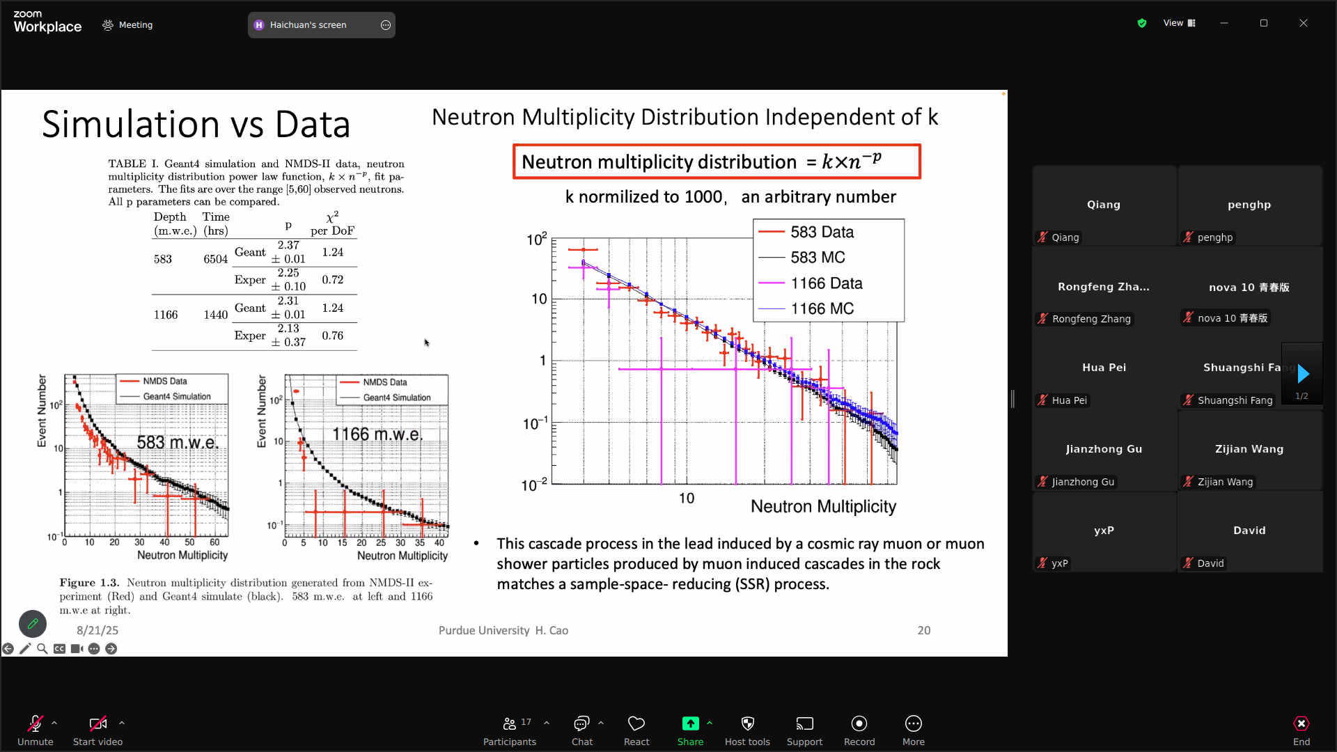Viewport: 1337px width, 752px height.
Task: Maximize the Zoom window
Action: (1264, 23)
